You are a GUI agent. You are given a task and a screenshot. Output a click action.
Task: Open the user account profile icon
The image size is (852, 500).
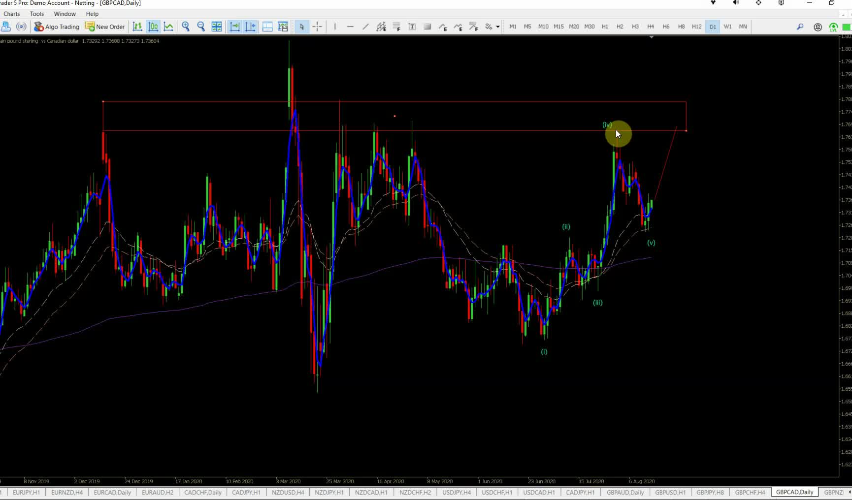coord(818,27)
